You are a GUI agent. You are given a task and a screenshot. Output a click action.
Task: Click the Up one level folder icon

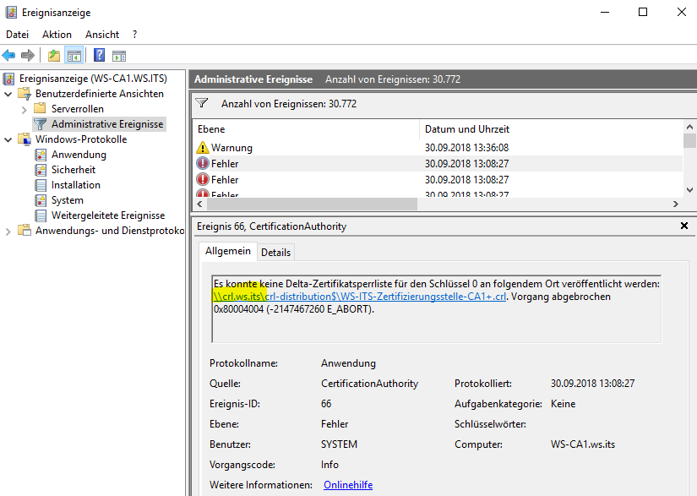pyautogui.click(x=54, y=56)
